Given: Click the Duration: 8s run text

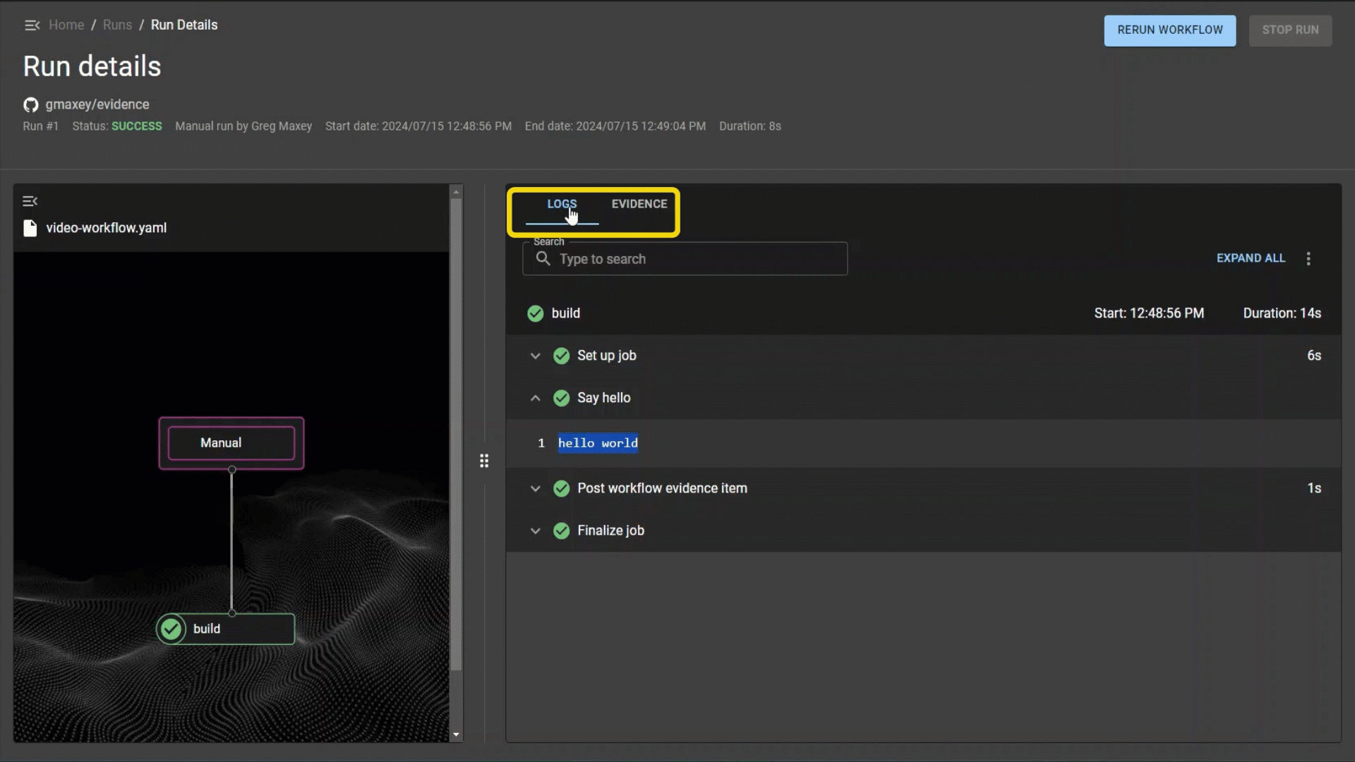Looking at the screenshot, I should (x=749, y=126).
